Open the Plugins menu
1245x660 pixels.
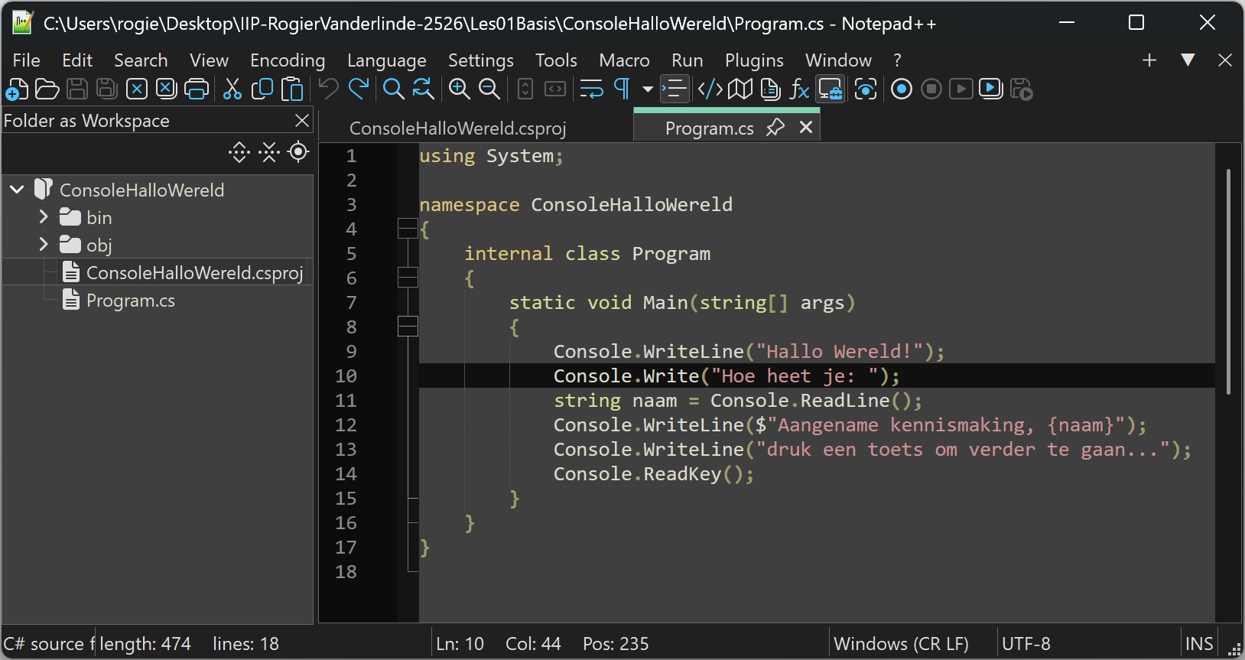(x=754, y=60)
